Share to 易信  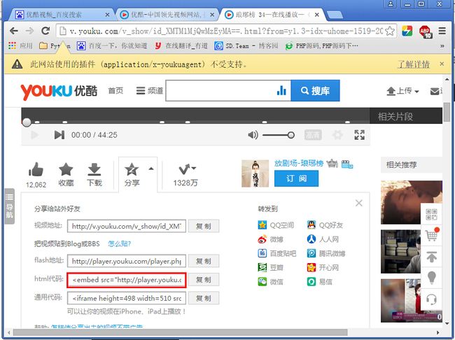[x=320, y=281]
